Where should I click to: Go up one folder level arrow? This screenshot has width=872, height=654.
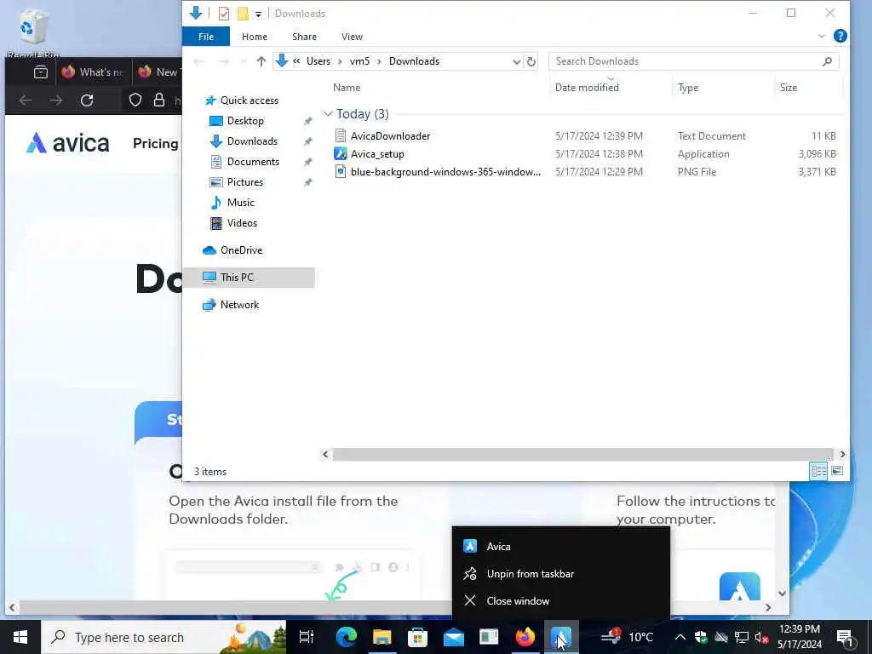click(x=261, y=61)
